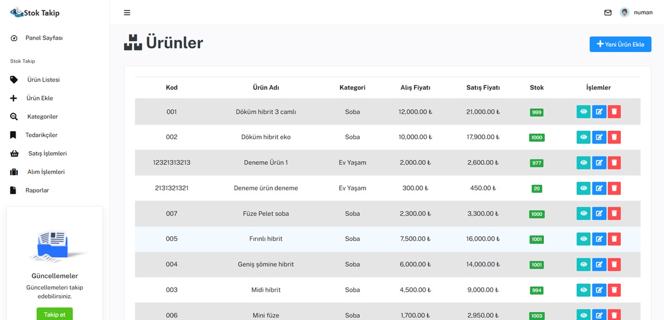Go to Kategoriler in sidebar

[43, 117]
